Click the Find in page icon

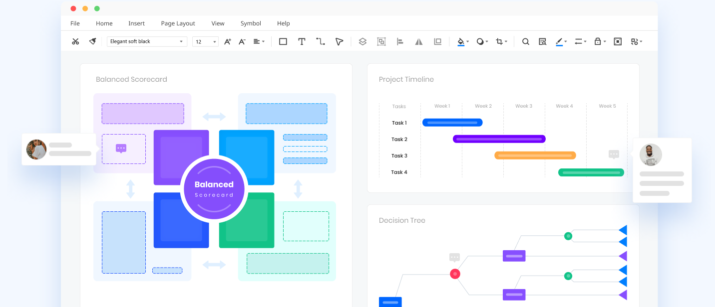tap(543, 42)
